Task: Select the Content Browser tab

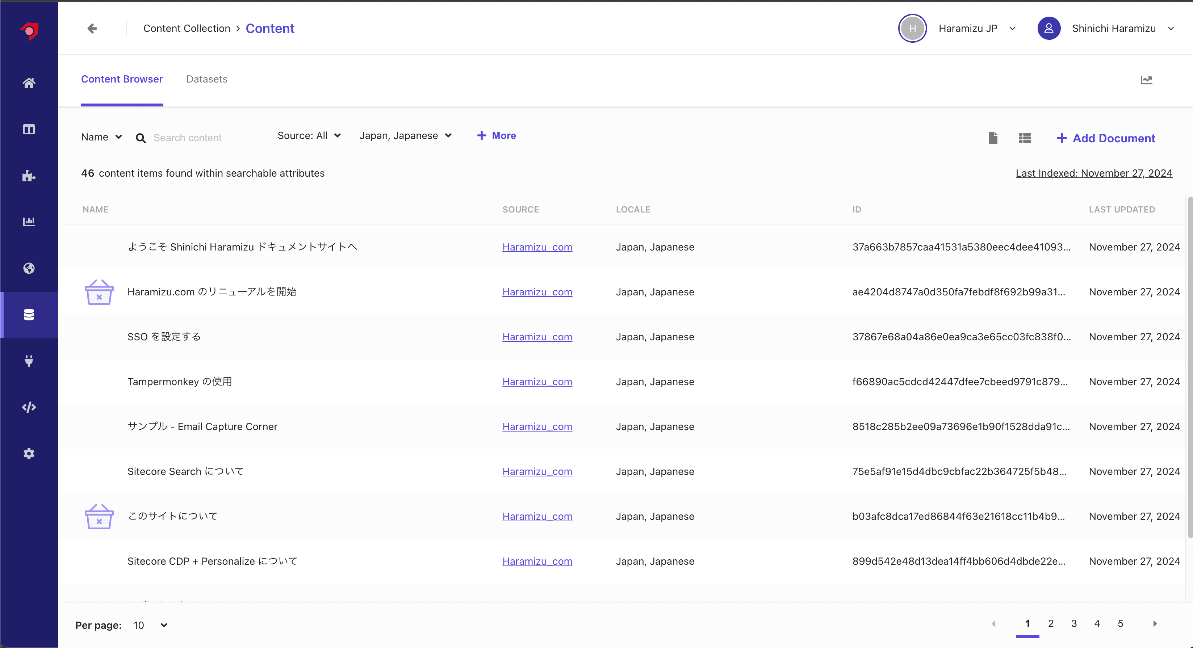Action: (x=122, y=79)
